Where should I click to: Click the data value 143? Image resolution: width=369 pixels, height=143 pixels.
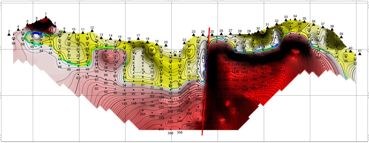[124, 104]
